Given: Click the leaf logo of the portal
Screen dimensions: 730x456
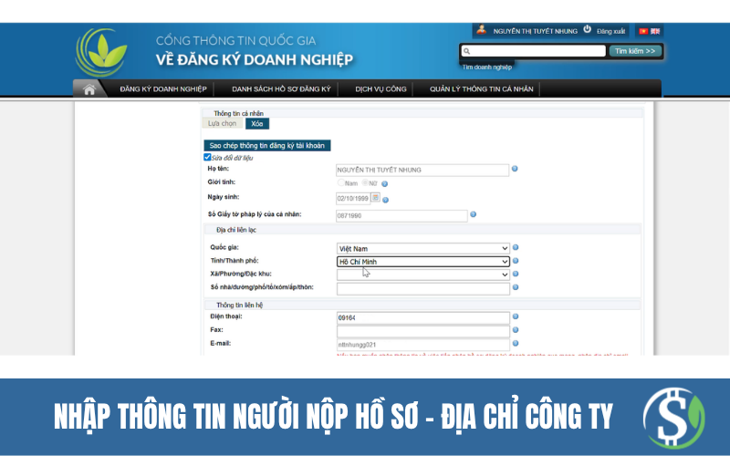Looking at the screenshot, I should tap(101, 53).
